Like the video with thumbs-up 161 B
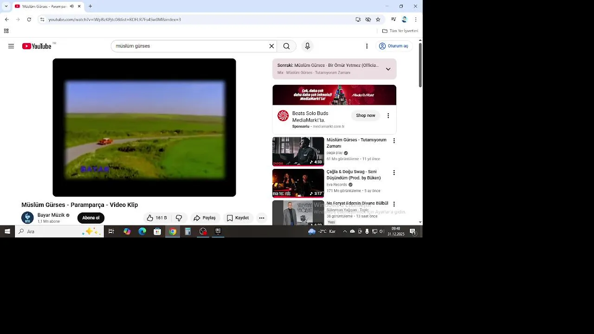The width and height of the screenshot is (594, 334). [157, 218]
